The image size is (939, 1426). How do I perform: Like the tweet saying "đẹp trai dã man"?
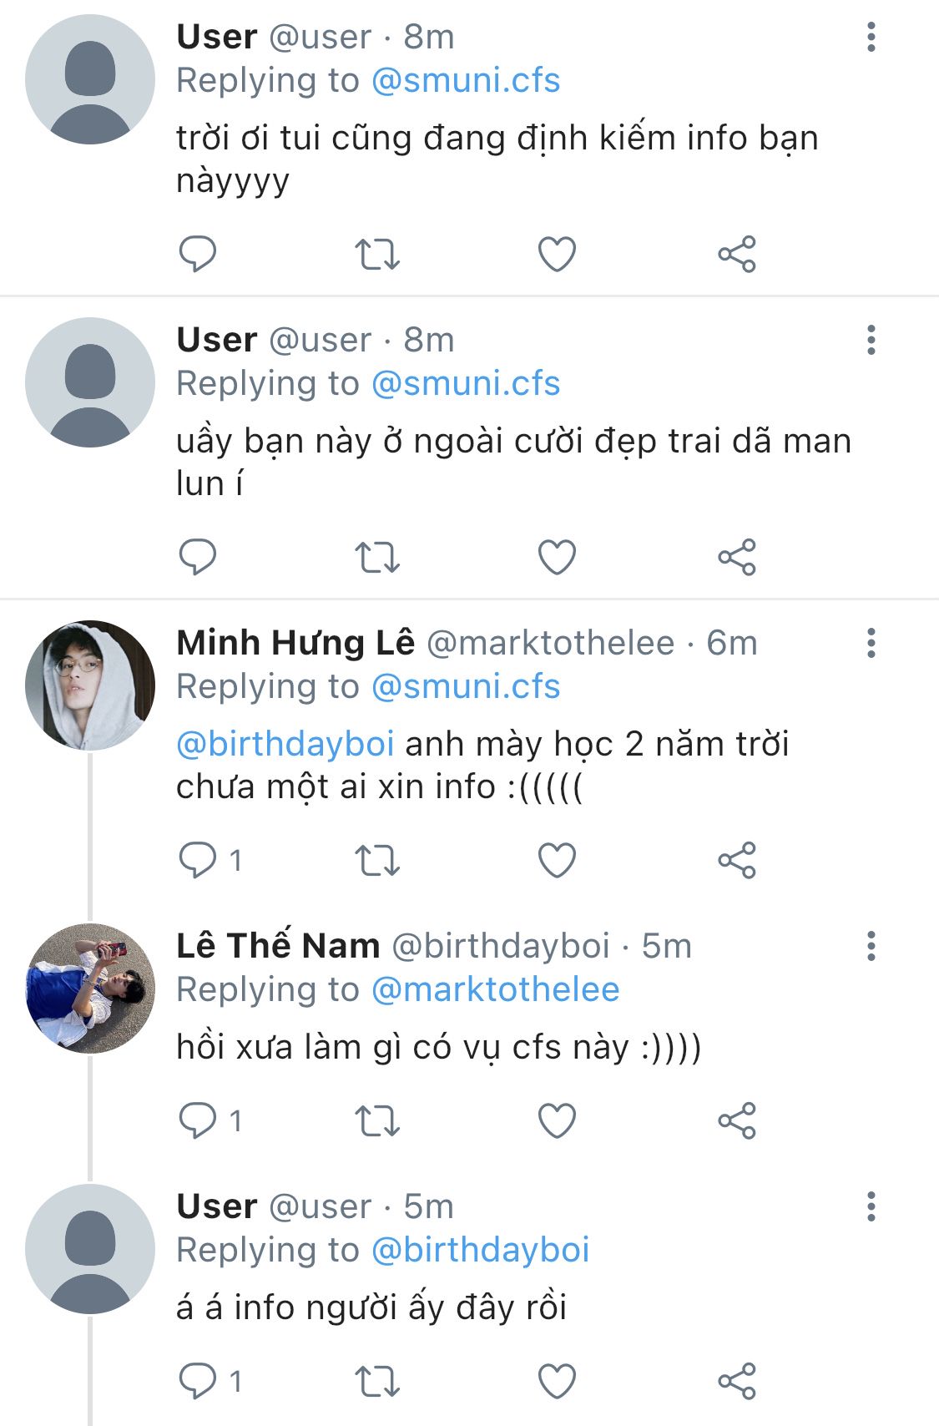(x=557, y=557)
